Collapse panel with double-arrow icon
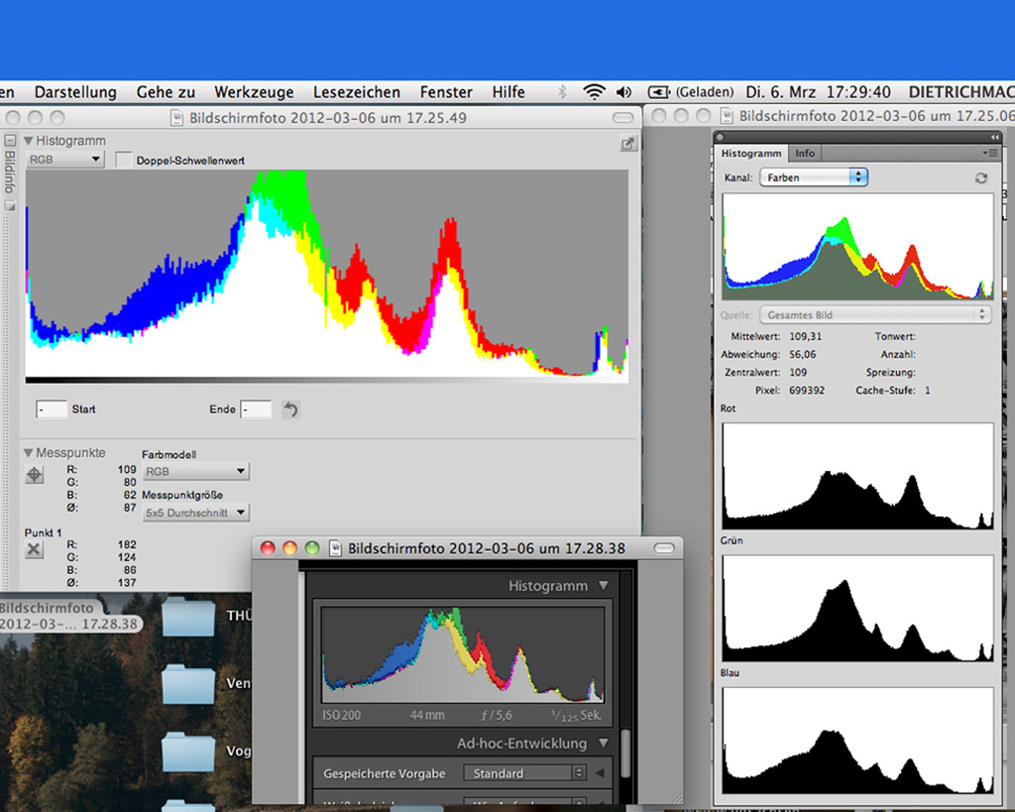Image resolution: width=1015 pixels, height=812 pixels. click(x=994, y=137)
